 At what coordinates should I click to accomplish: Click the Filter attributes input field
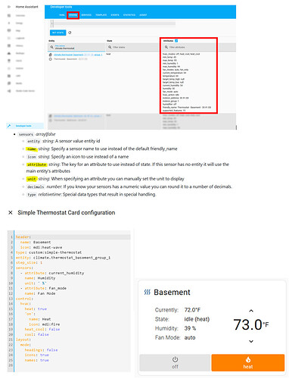pyautogui.click(x=188, y=47)
